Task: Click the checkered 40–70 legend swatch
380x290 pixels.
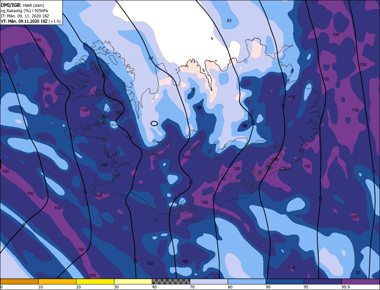Action: click(171, 282)
